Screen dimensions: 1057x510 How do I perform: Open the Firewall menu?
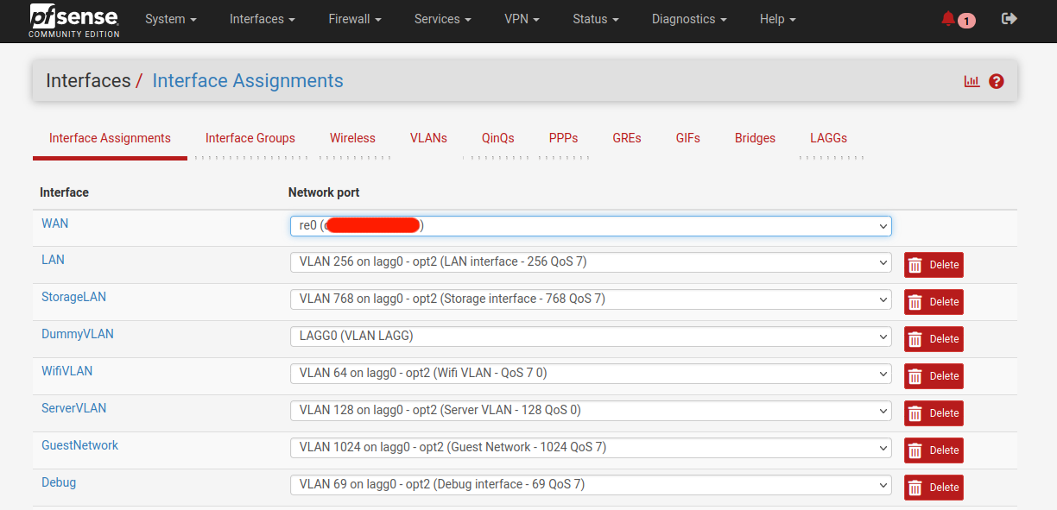coord(355,19)
